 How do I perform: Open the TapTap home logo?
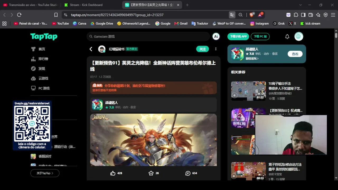point(44,36)
